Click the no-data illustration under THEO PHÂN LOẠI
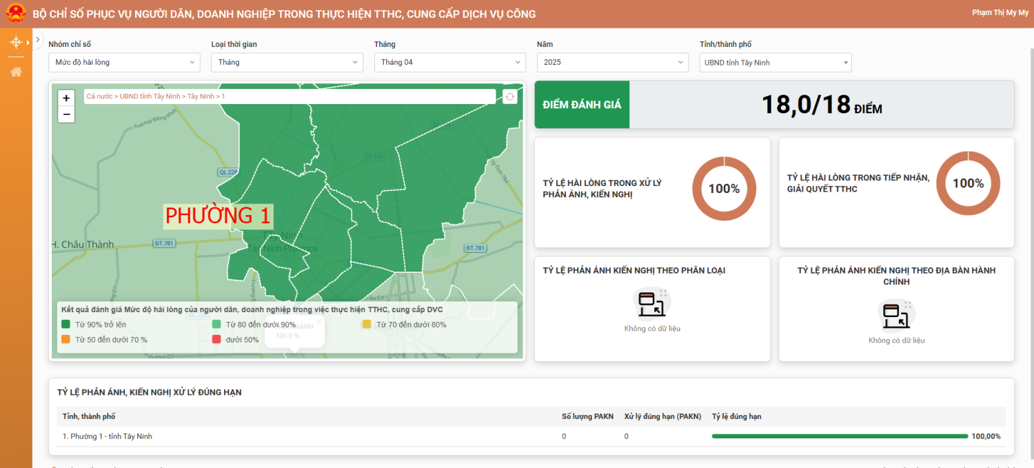This screenshot has height=468, width=1034. [x=651, y=303]
